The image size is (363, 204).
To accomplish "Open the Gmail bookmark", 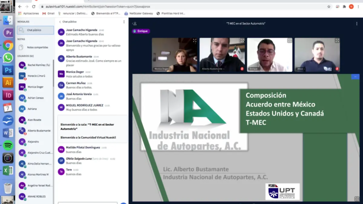I will point(48,13).
